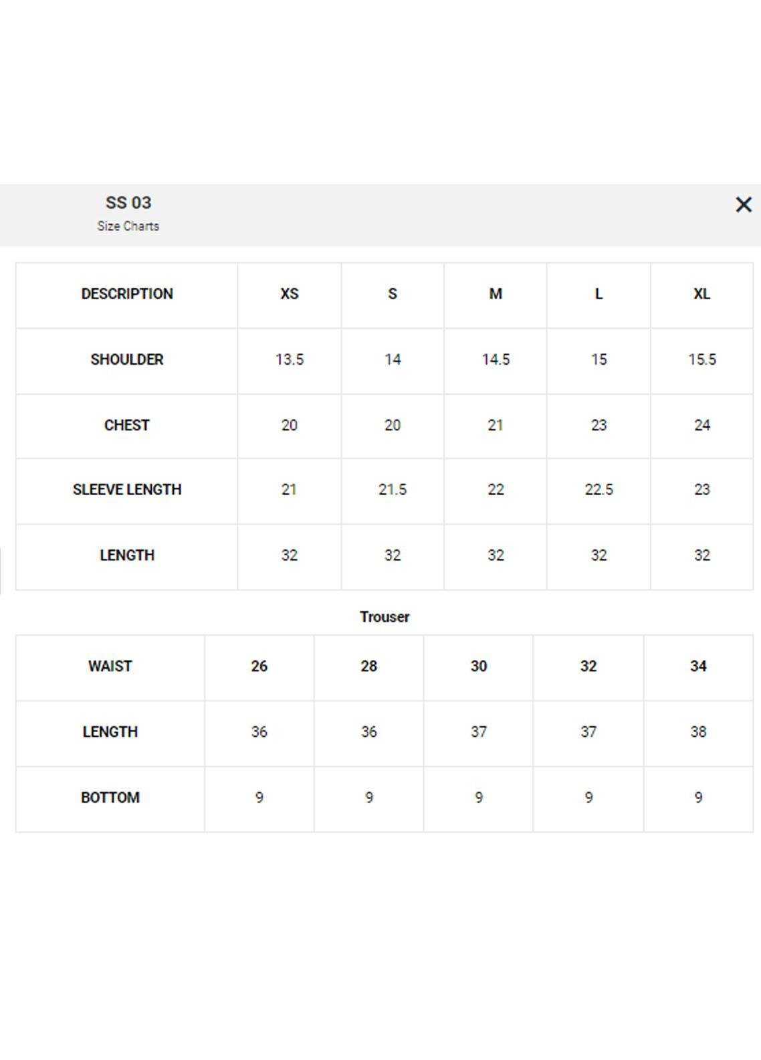Select the BOTTOM row label

point(110,798)
